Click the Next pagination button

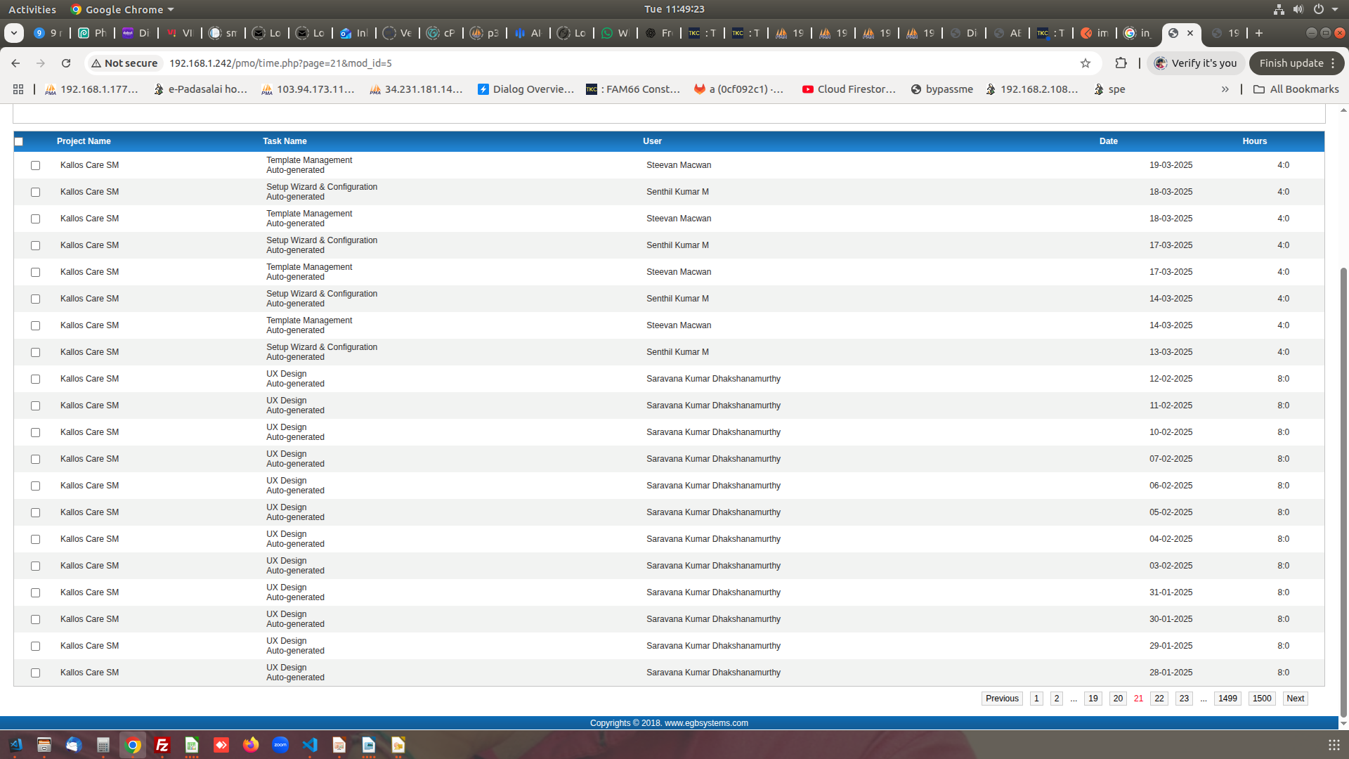click(1295, 699)
